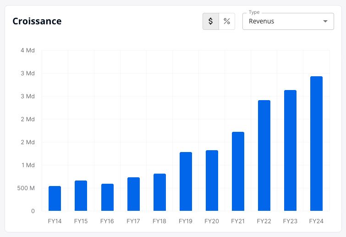
Task: Click the 500 M y-axis label
Action: coord(26,188)
